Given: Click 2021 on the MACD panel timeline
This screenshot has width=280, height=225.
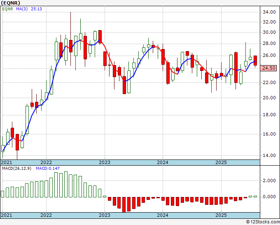Looking at the screenshot, I should (x=7, y=215).
